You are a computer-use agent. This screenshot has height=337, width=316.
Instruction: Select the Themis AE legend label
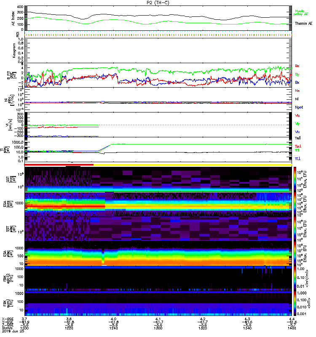tap(303, 24)
